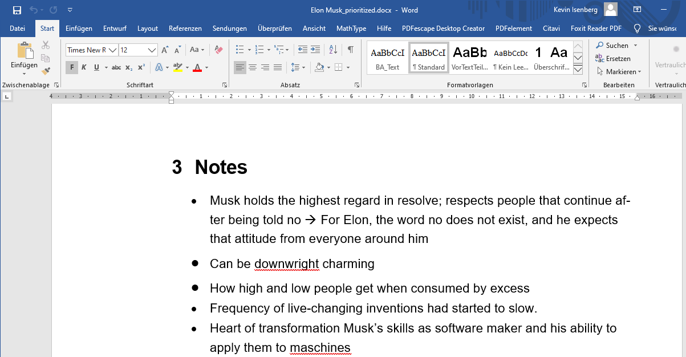Screen dimensions: 686x357
Task: Open the Referenzen ribbon tab
Action: coord(185,29)
